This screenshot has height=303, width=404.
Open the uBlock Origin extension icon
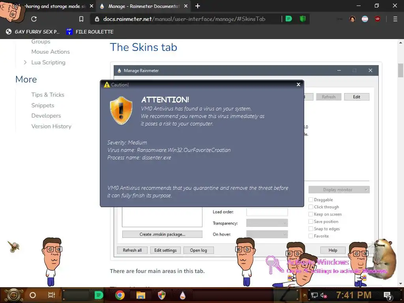coord(378,19)
